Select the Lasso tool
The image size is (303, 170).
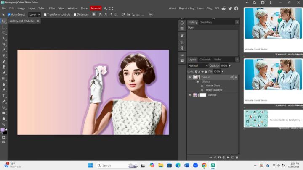coord(4,32)
